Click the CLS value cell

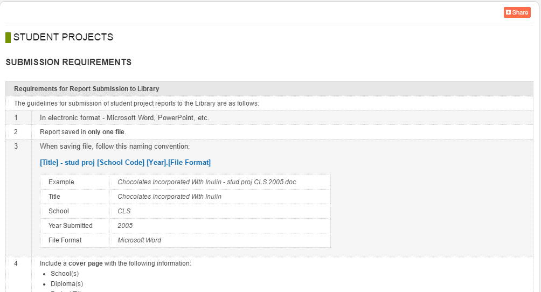point(220,211)
